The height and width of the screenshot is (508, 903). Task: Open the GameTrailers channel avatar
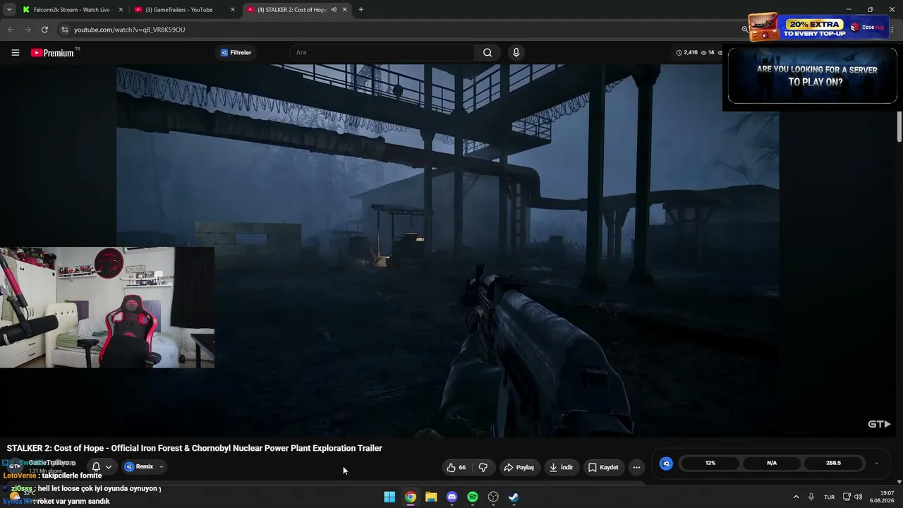[14, 466]
